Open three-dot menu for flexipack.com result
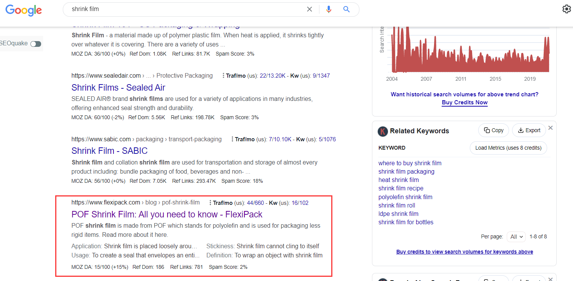Image resolution: width=573 pixels, height=281 pixels. click(210, 203)
